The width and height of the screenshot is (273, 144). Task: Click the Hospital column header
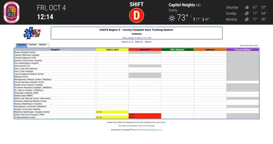[55, 50]
